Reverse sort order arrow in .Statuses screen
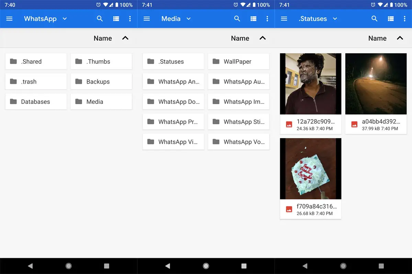Image resolution: width=412 pixels, height=274 pixels. point(400,38)
